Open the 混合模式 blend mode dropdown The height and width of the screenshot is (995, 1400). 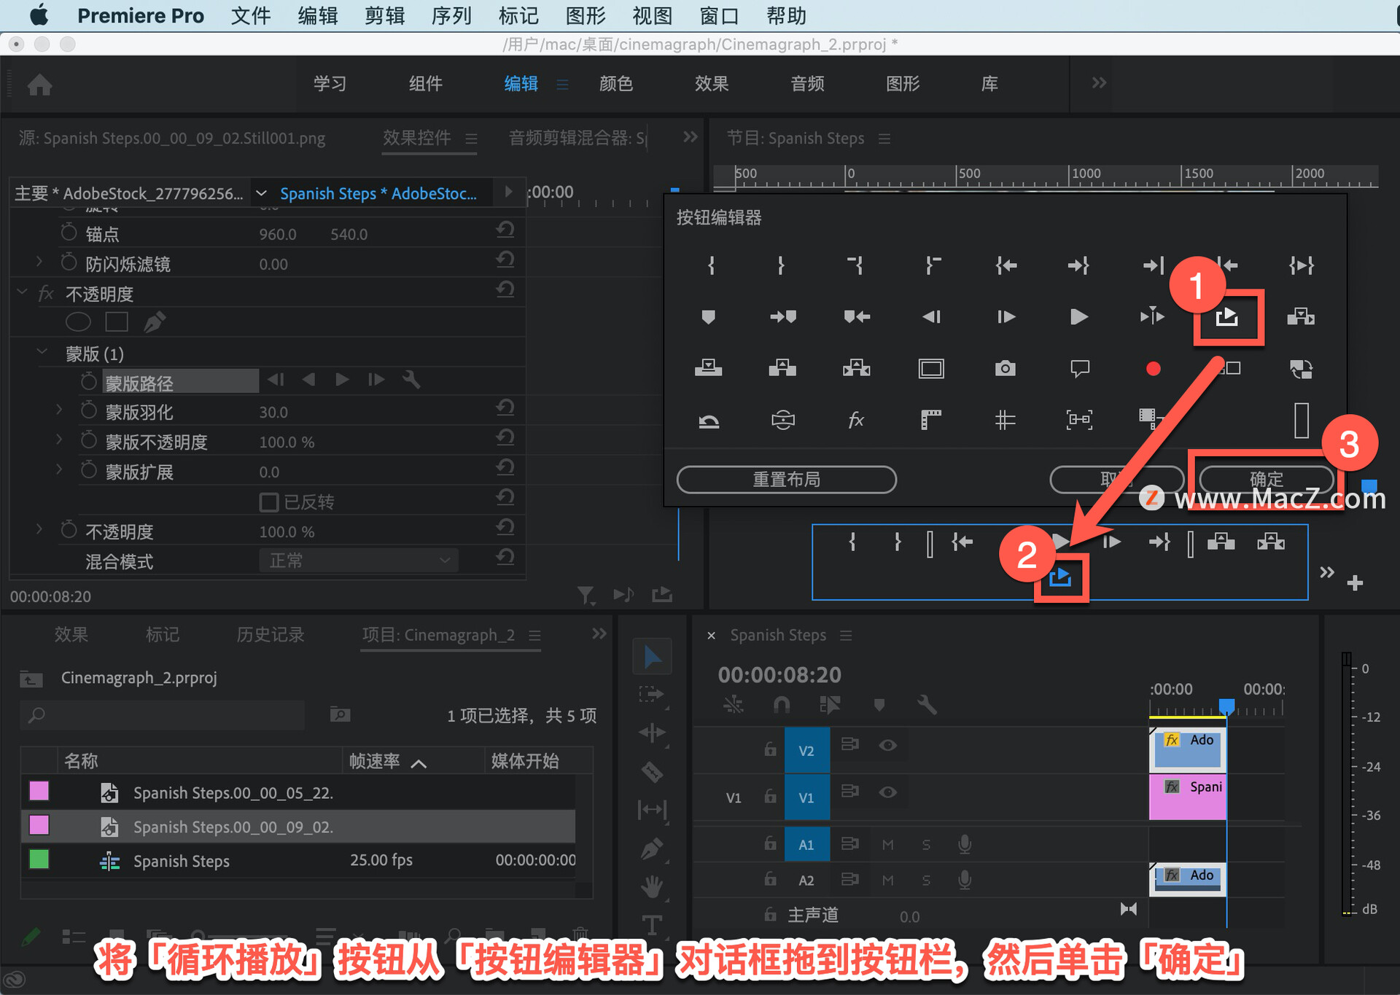click(359, 561)
